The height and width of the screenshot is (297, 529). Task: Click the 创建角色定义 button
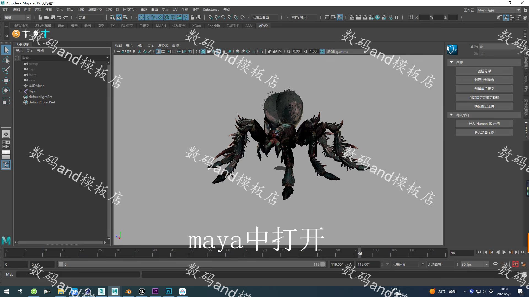point(484,89)
